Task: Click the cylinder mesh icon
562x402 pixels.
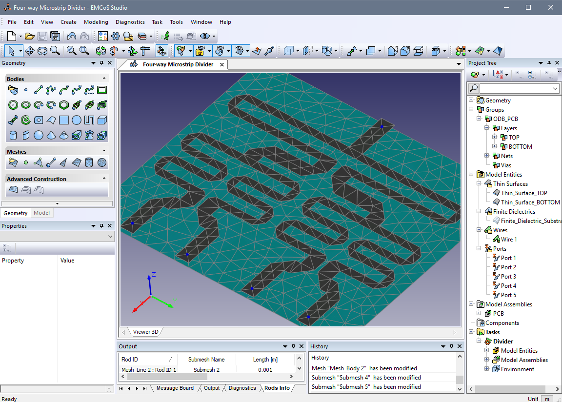Action: click(x=89, y=162)
